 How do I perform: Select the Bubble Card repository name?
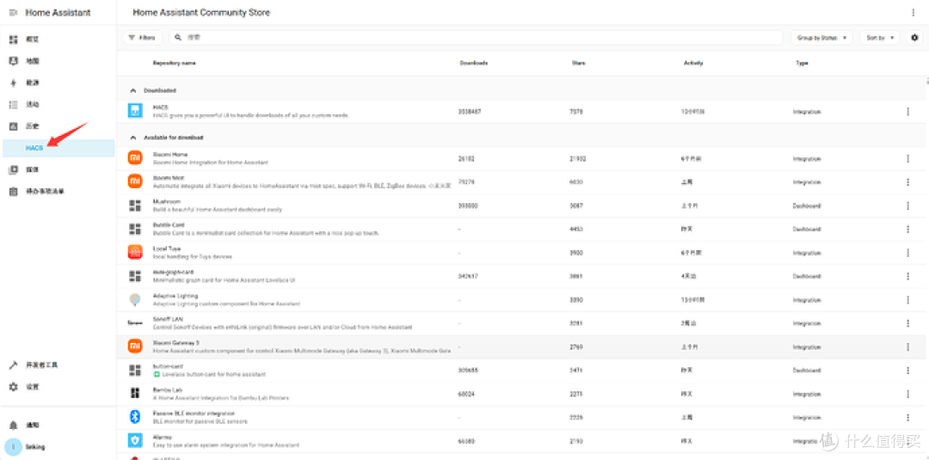[x=169, y=225]
